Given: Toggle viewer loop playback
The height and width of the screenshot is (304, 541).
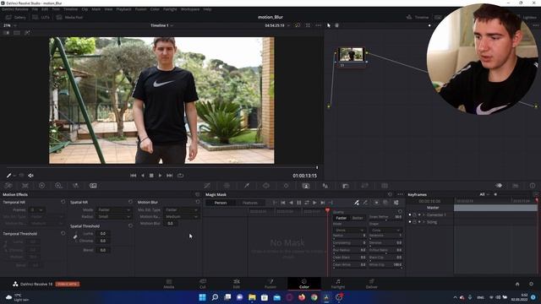Looking at the screenshot, I should click(x=180, y=176).
